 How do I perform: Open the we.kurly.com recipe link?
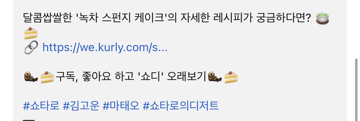pyautogui.click(x=105, y=48)
